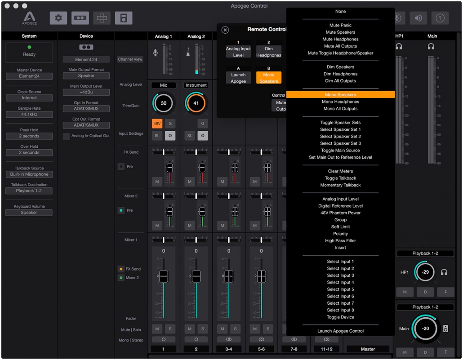
Task: Click remote button 2 Dim Headphones
Action: coord(269,52)
